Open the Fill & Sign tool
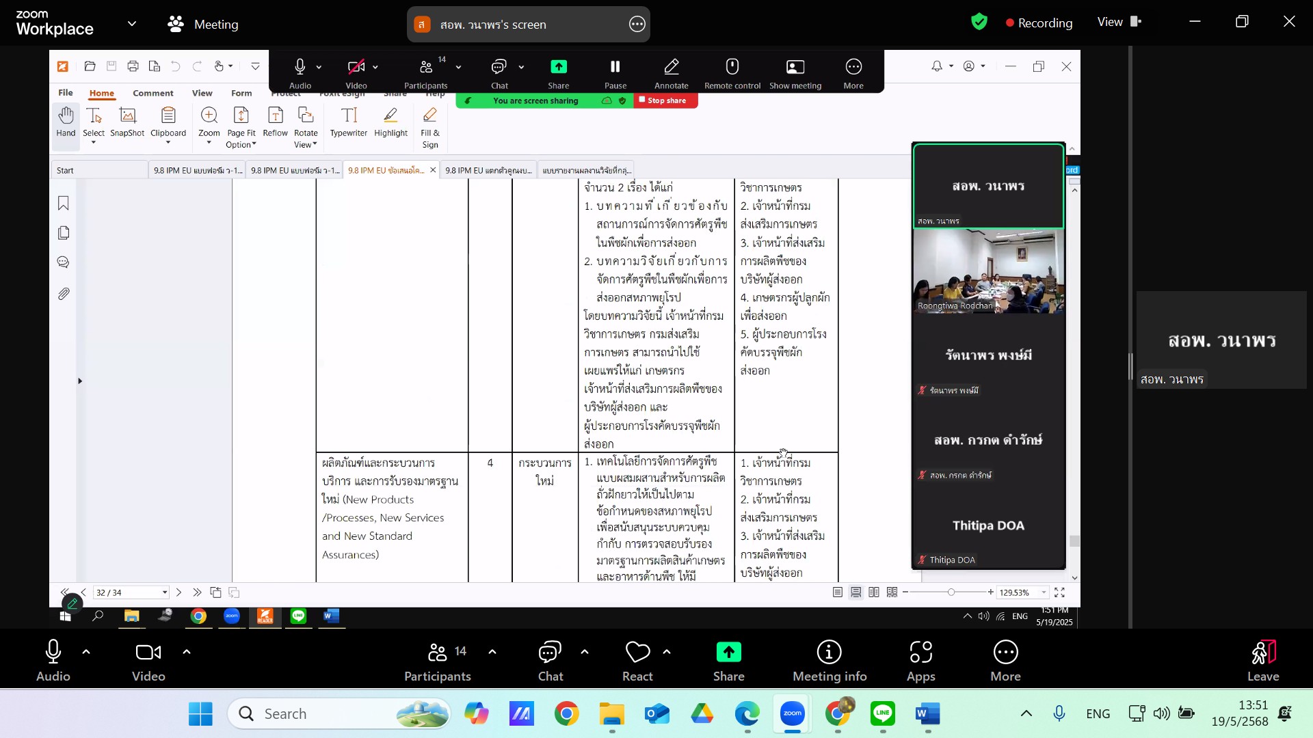 click(x=430, y=127)
